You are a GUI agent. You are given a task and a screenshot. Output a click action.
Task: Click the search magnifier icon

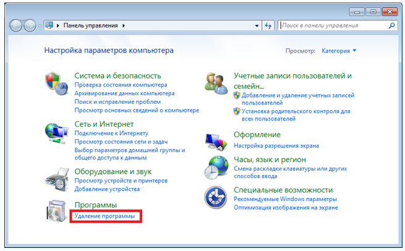pos(391,25)
